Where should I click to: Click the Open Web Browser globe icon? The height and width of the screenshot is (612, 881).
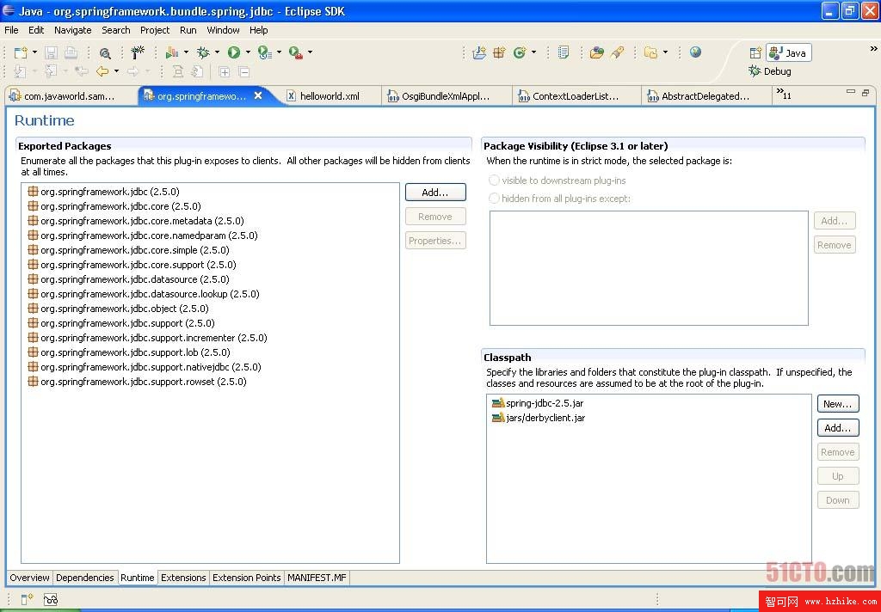pos(695,52)
